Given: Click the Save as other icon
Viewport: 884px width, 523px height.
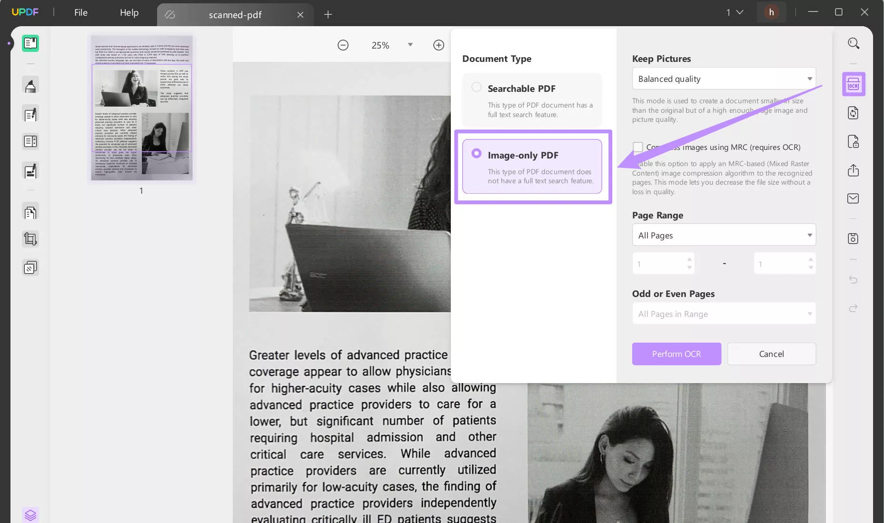Looking at the screenshot, I should pos(853,238).
